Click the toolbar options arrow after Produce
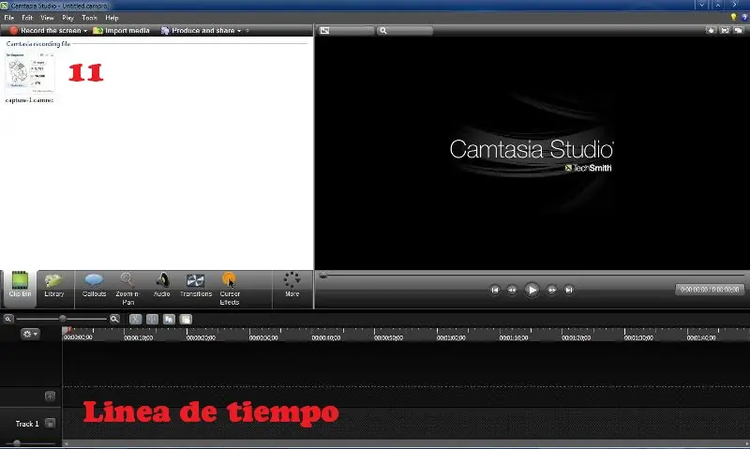Image resolution: width=750 pixels, height=449 pixels. (x=247, y=31)
